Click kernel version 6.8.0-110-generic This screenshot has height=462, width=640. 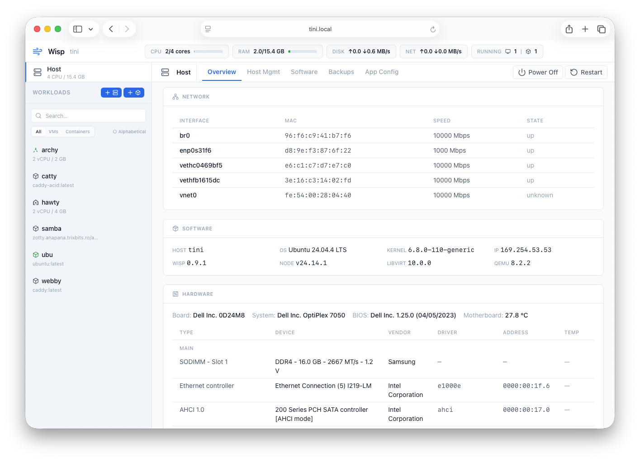tap(441, 250)
